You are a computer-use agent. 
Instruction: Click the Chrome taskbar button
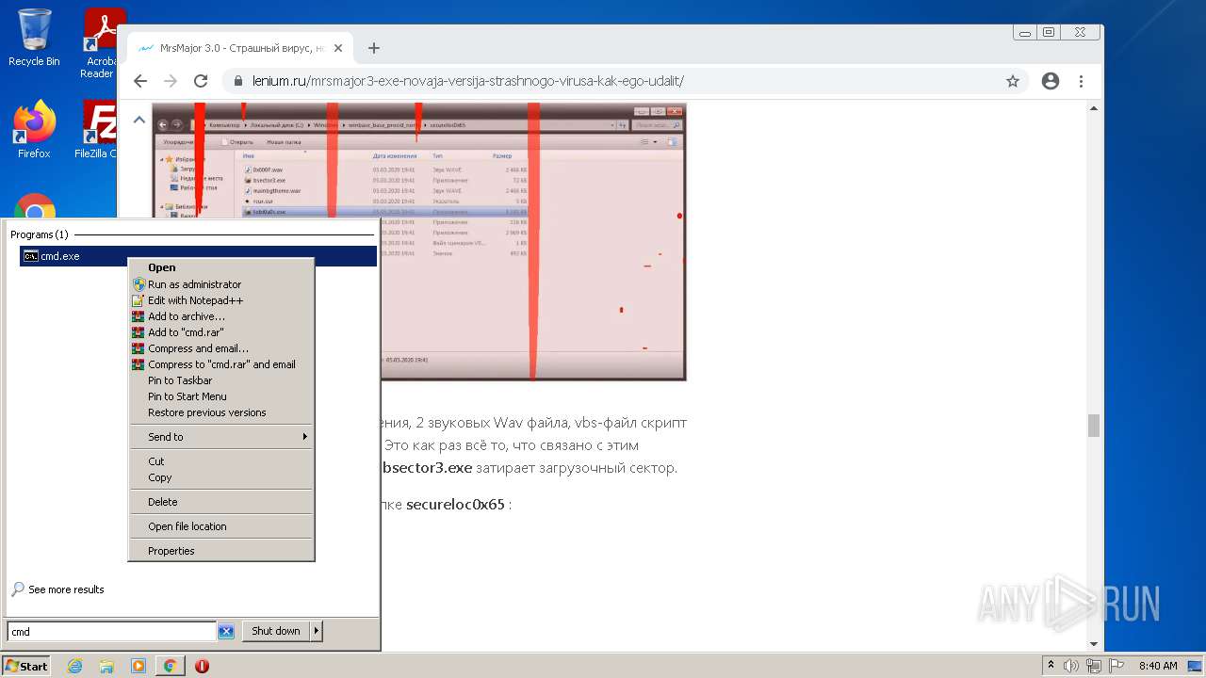(x=170, y=666)
